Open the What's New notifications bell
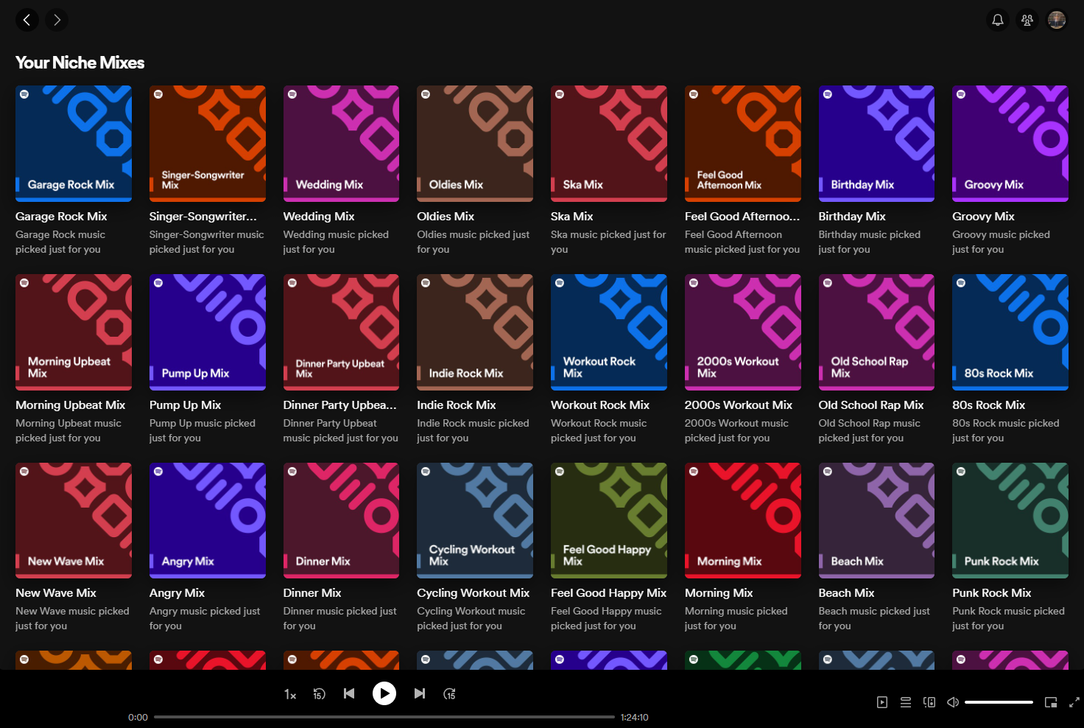Image resolution: width=1084 pixels, height=728 pixels. pyautogui.click(x=997, y=20)
